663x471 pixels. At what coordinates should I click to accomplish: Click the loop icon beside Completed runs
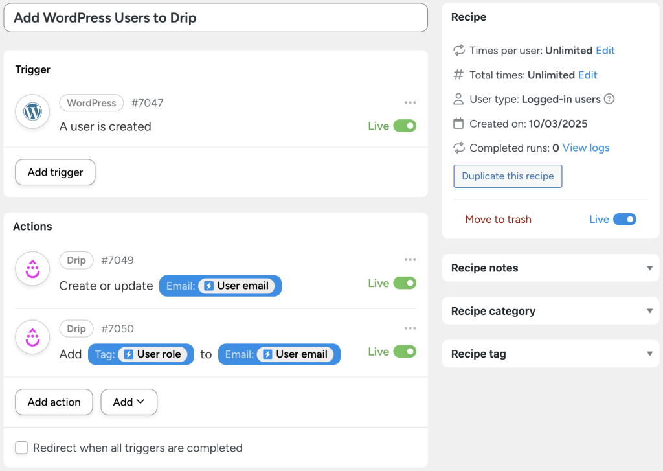point(458,148)
